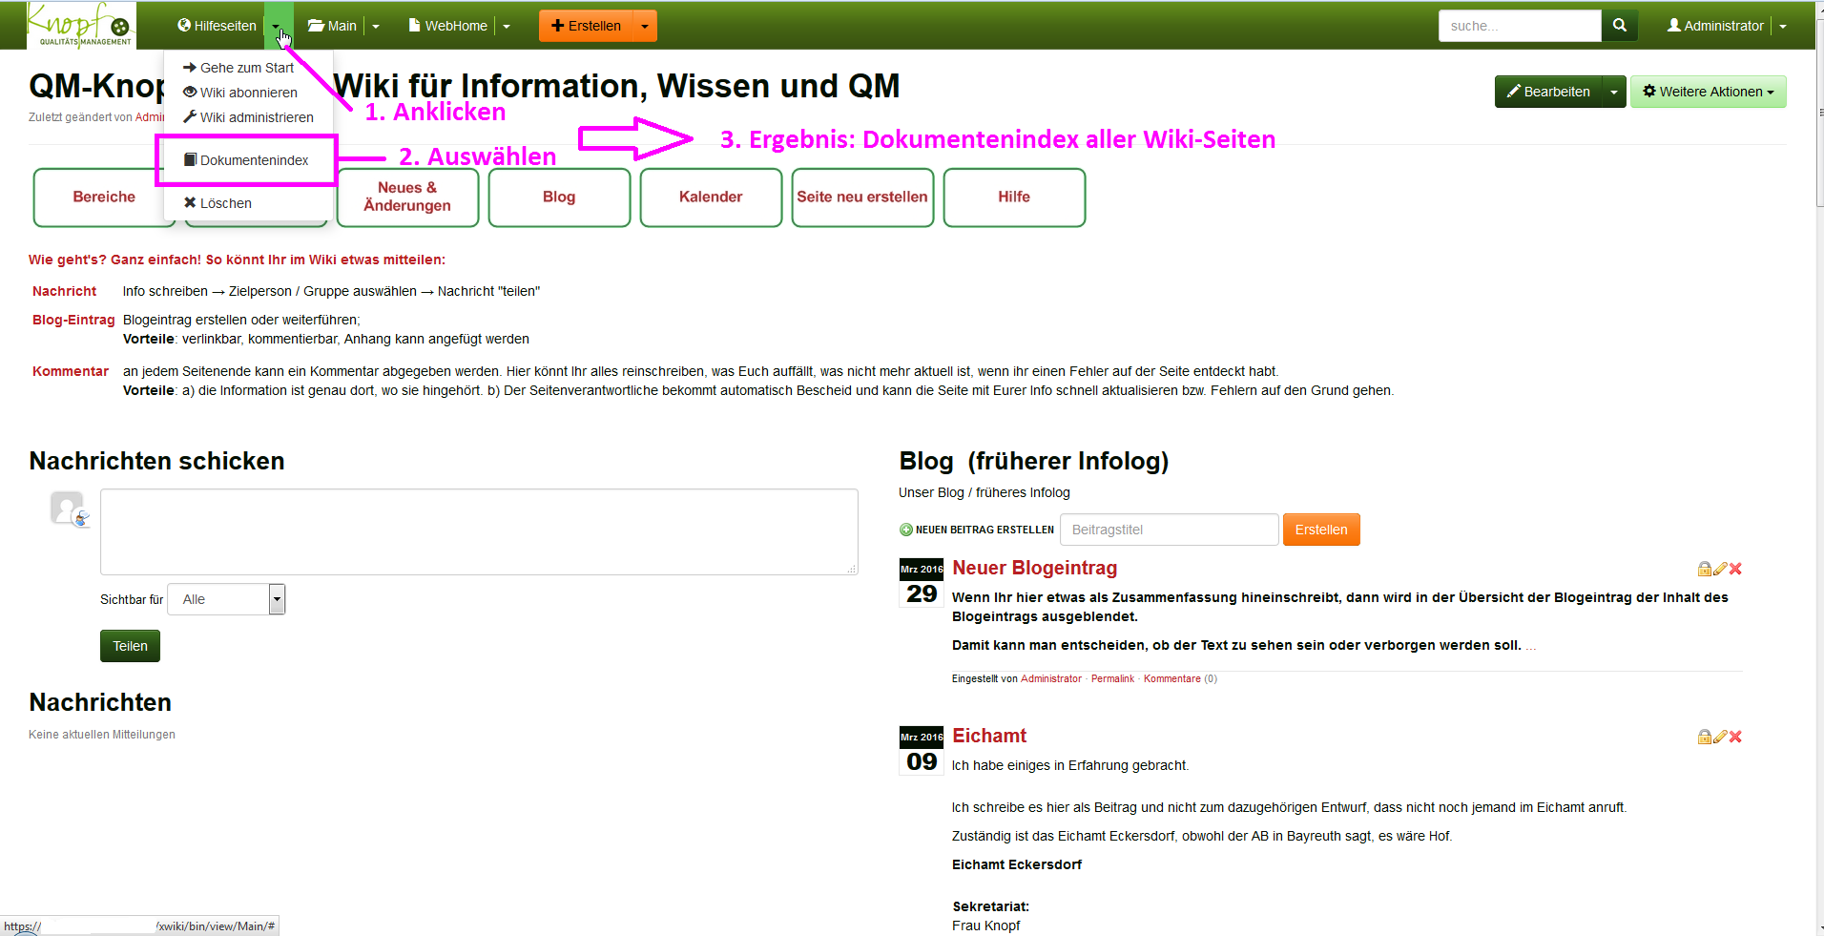Image resolution: width=1824 pixels, height=936 pixels.
Task: Click the pencil edit icon on Neuer Blogeintrag
Action: (x=1720, y=570)
